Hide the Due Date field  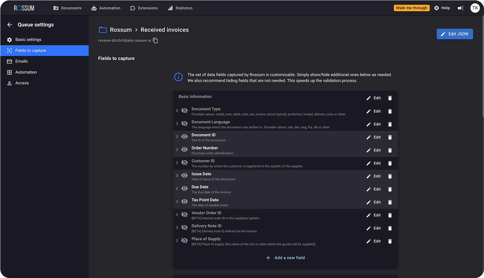coord(185,189)
